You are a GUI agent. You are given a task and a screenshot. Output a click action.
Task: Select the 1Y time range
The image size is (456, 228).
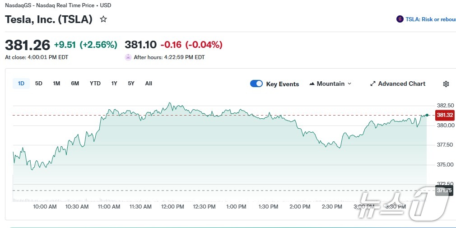(114, 84)
